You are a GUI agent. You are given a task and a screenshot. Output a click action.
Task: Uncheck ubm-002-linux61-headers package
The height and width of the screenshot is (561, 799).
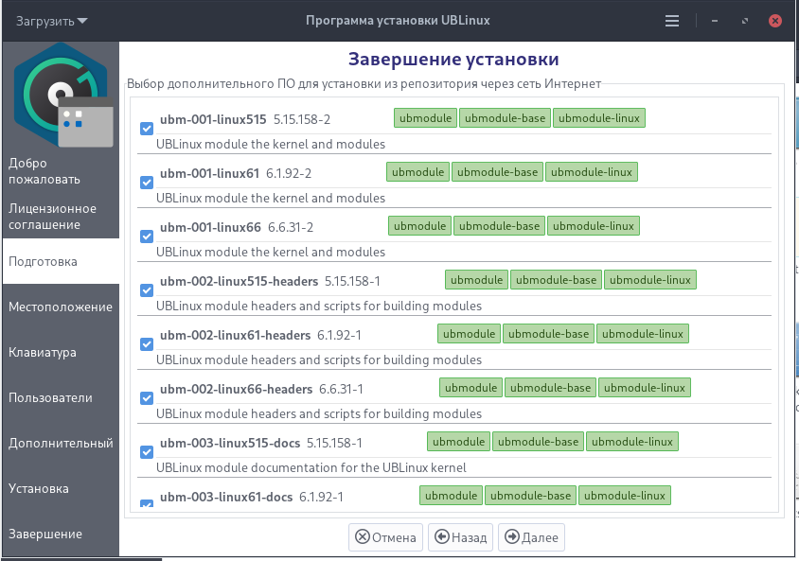pyautogui.click(x=147, y=344)
